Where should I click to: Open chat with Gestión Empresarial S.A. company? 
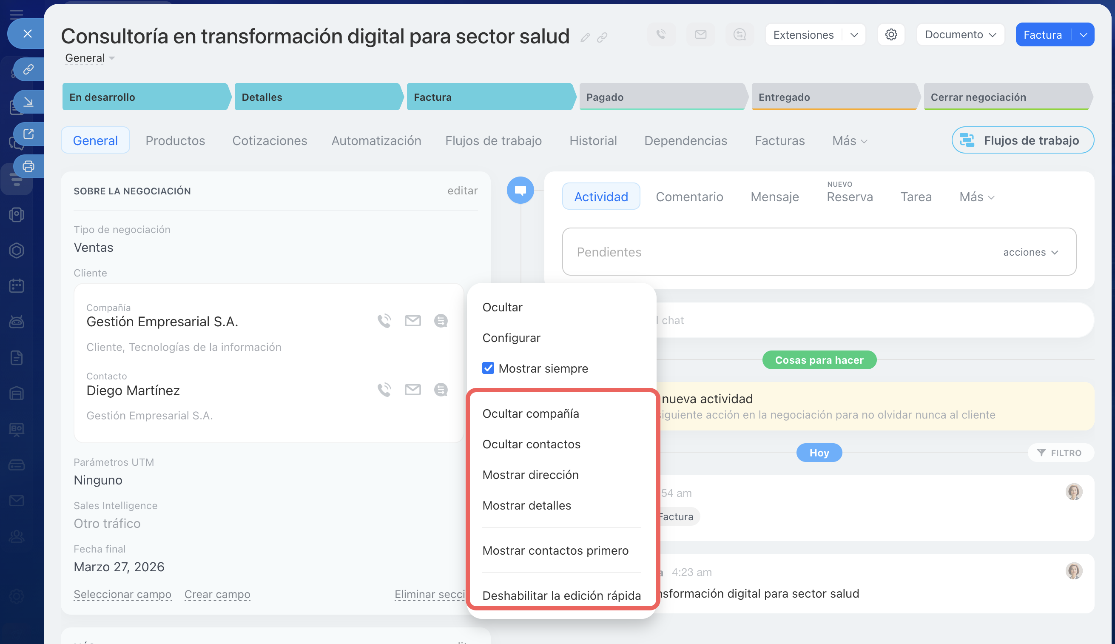coord(440,321)
